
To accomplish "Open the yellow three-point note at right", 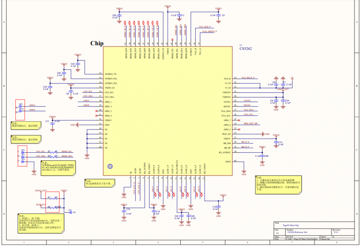I will (x=279, y=185).
